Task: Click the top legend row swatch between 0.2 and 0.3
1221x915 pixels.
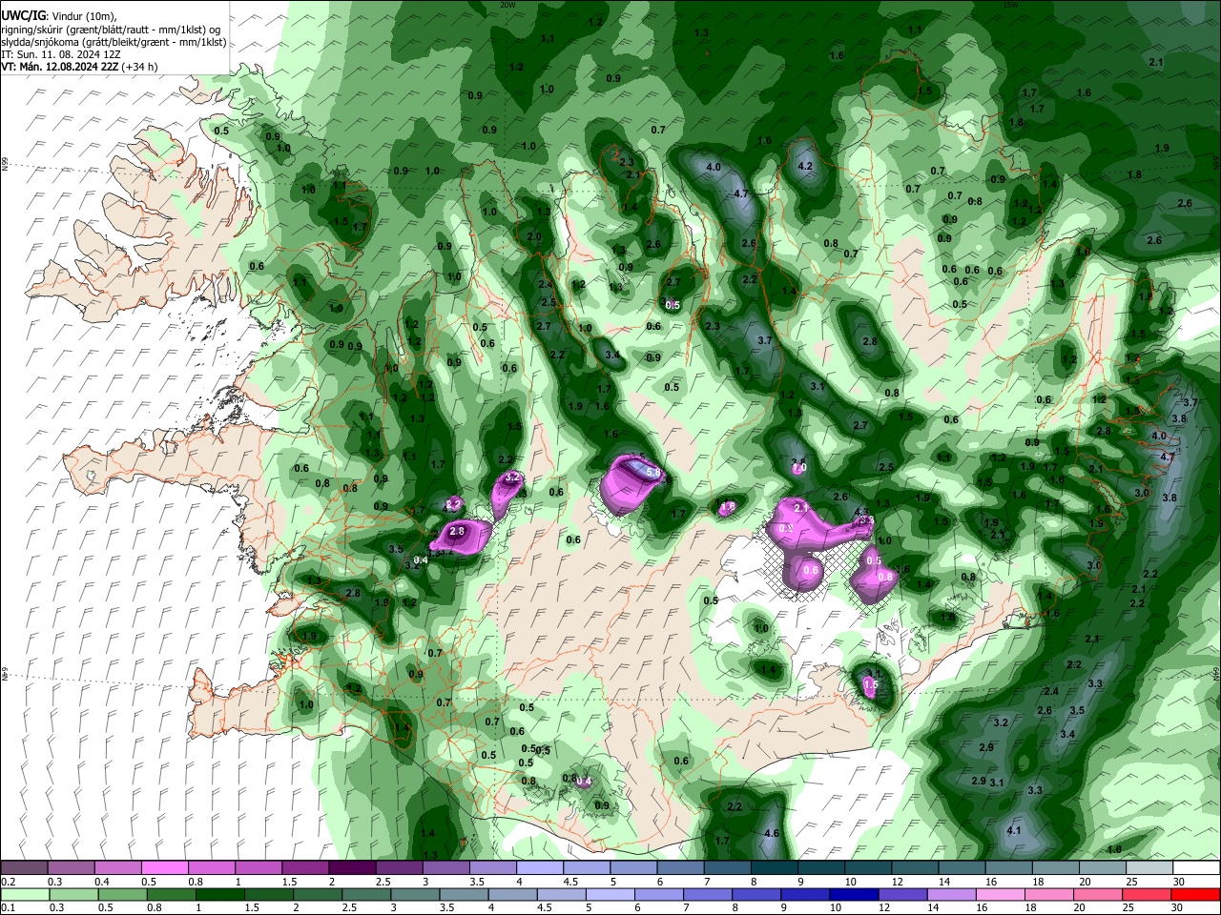Action: 23,868
